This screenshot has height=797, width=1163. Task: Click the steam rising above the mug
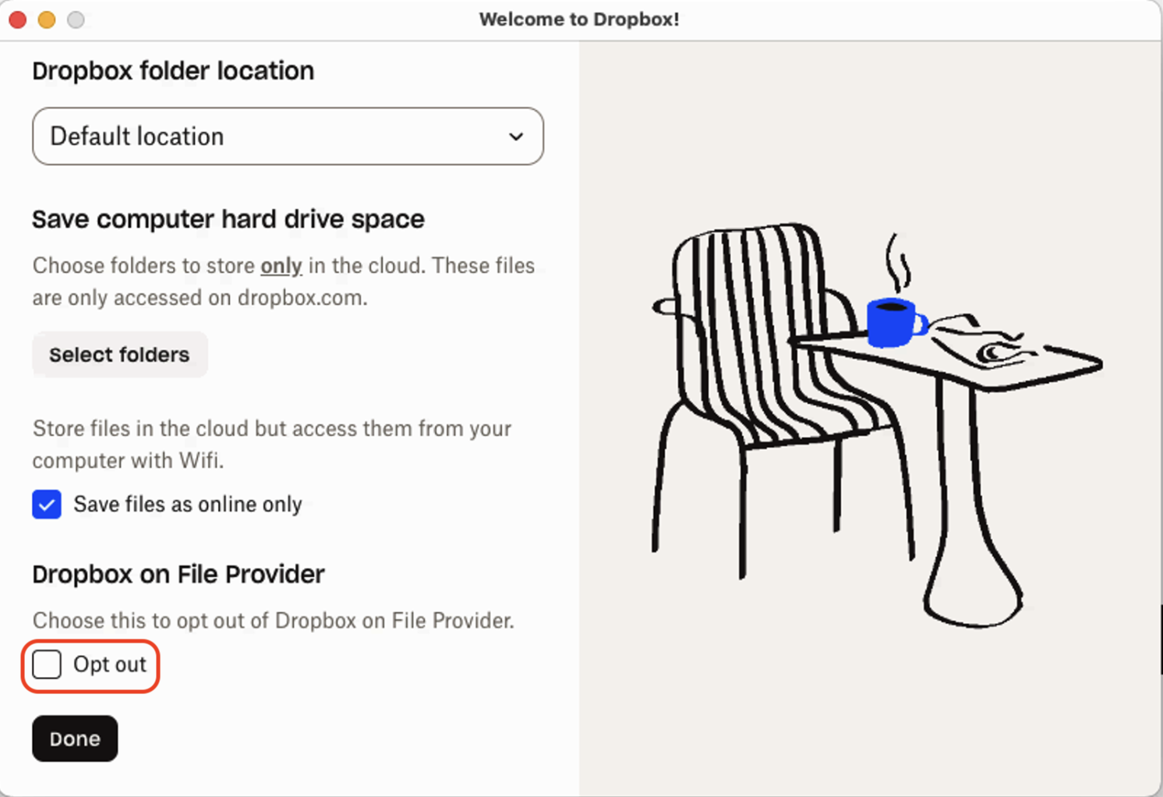coord(898,262)
